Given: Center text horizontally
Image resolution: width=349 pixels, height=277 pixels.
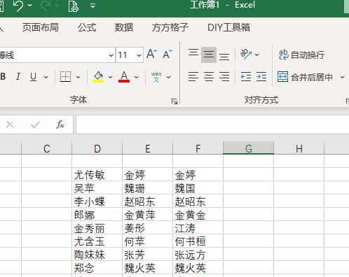Looking at the screenshot, I should 209,76.
